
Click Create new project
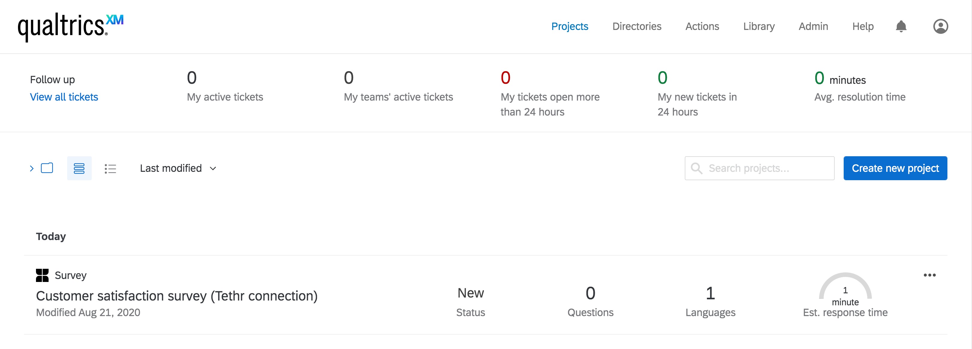(x=896, y=168)
